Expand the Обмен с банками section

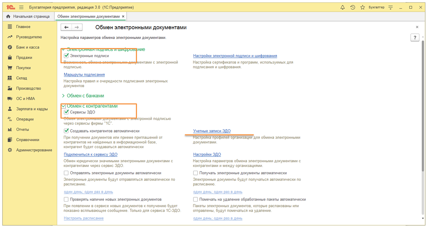pyautogui.click(x=63, y=96)
